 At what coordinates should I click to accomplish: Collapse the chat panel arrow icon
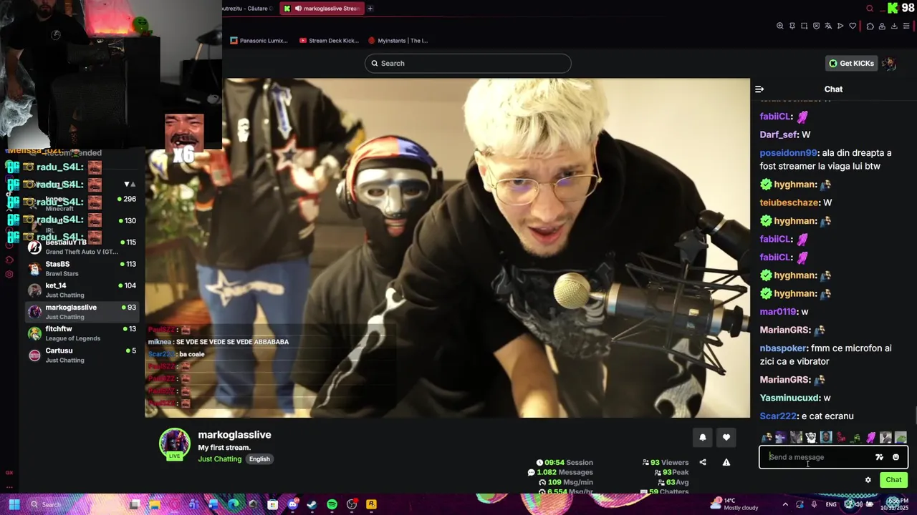tap(759, 89)
